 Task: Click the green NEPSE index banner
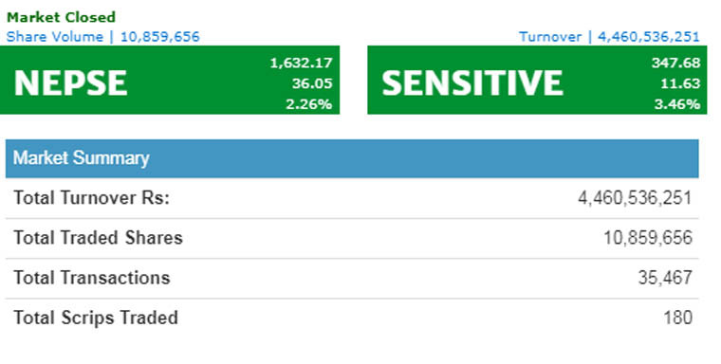(x=170, y=80)
